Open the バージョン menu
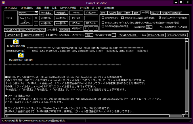The width and height of the screenshot is (193, 124). [x=96, y=8]
